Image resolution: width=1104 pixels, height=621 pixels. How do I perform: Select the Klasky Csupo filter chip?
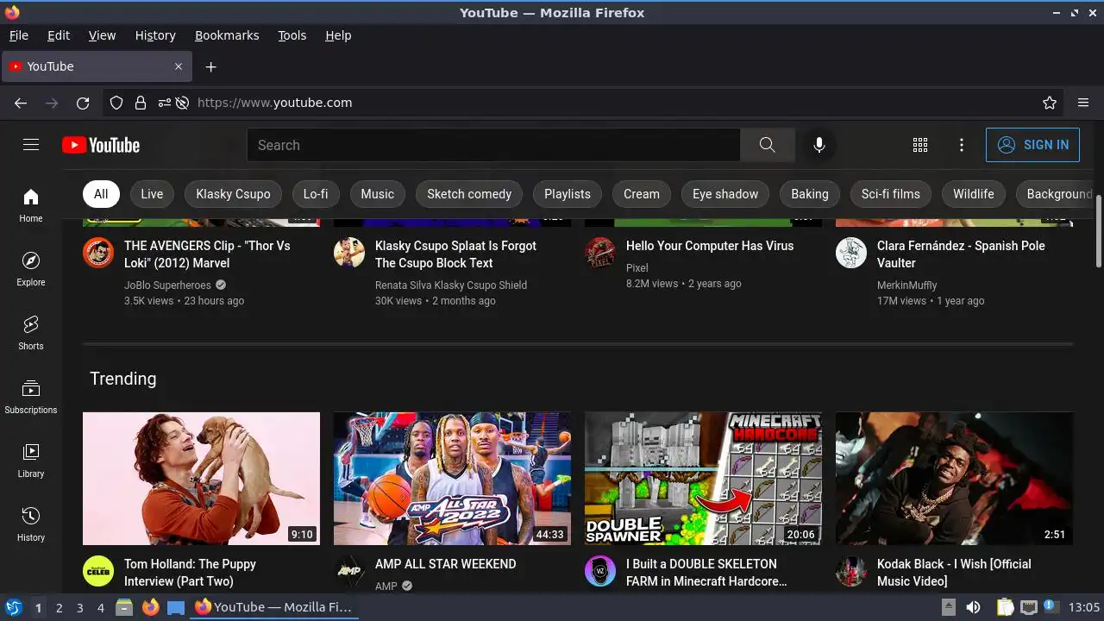click(233, 194)
